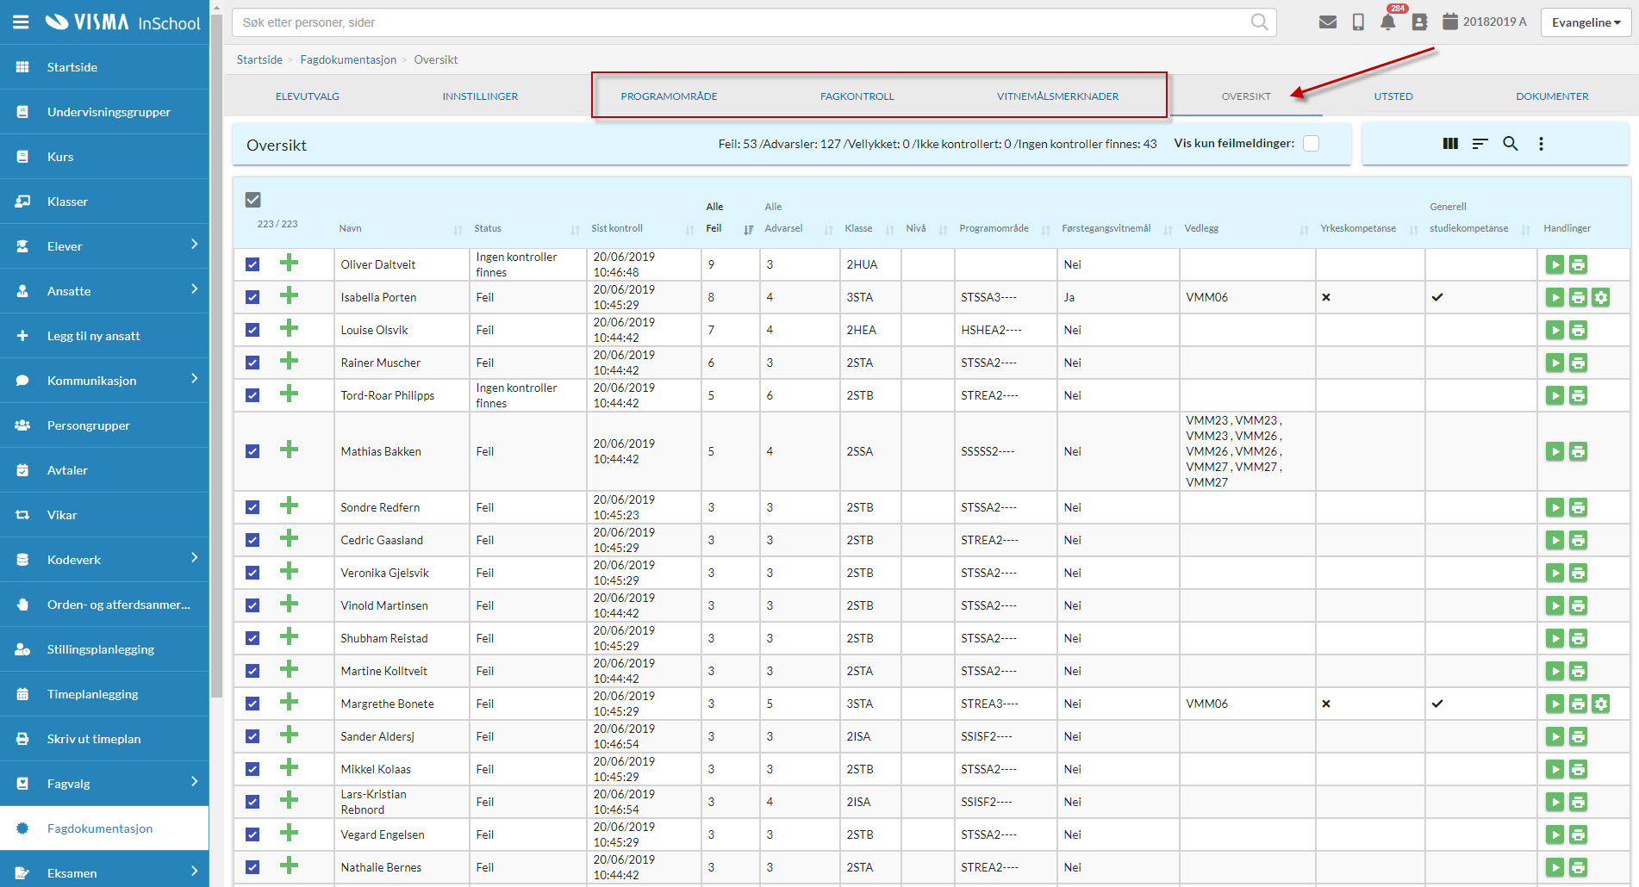
Task: Open the mail envelope icon in header
Action: [x=1328, y=22]
